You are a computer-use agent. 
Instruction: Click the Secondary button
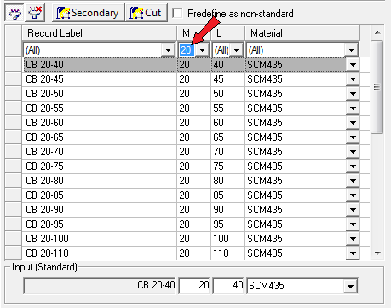[x=89, y=13]
